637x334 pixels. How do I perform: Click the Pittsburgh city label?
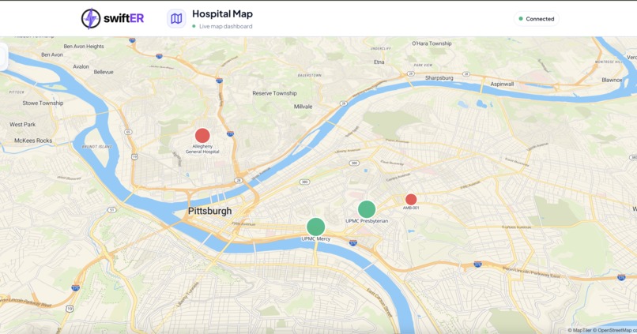[x=209, y=211]
